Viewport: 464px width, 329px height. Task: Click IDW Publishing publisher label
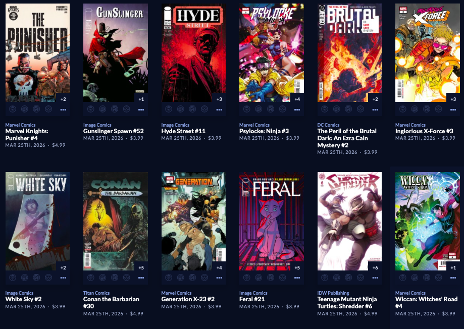(333, 293)
